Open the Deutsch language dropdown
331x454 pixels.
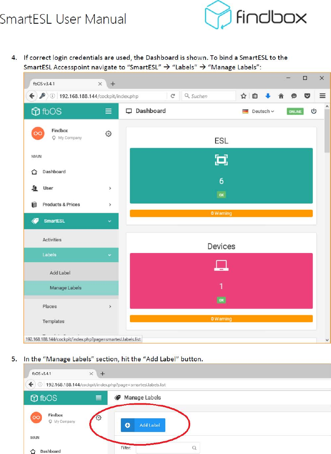(258, 111)
